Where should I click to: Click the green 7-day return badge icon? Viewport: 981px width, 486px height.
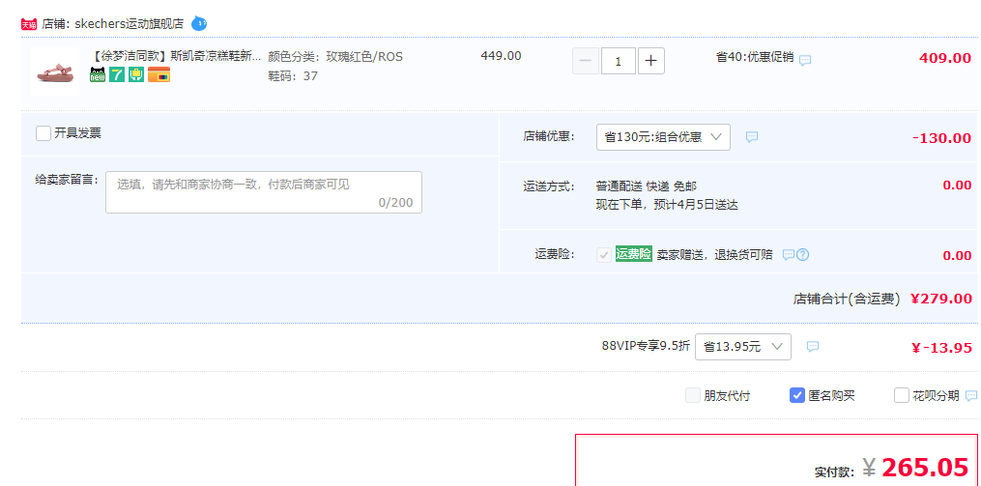point(116,74)
